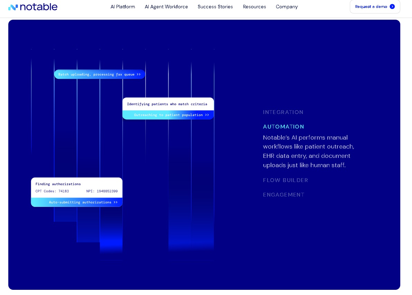Select the AUTOMATION section heading
The width and height of the screenshot is (412, 295).
tap(283, 127)
